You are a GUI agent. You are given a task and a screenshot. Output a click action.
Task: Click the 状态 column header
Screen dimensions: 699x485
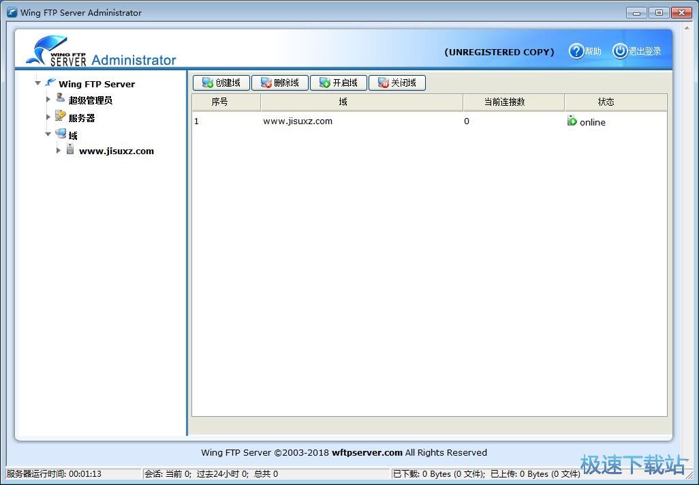616,102
